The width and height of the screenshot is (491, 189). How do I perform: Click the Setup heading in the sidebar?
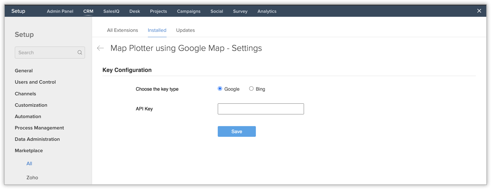click(24, 34)
